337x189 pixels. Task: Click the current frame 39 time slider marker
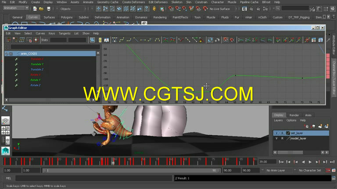pos(113,161)
